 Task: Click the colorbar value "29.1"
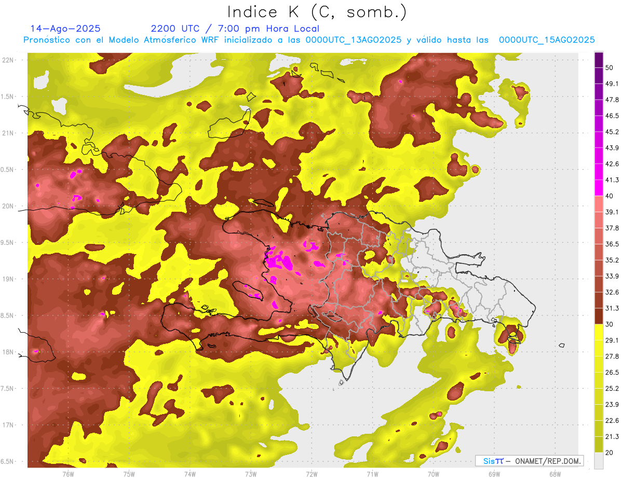point(612,340)
